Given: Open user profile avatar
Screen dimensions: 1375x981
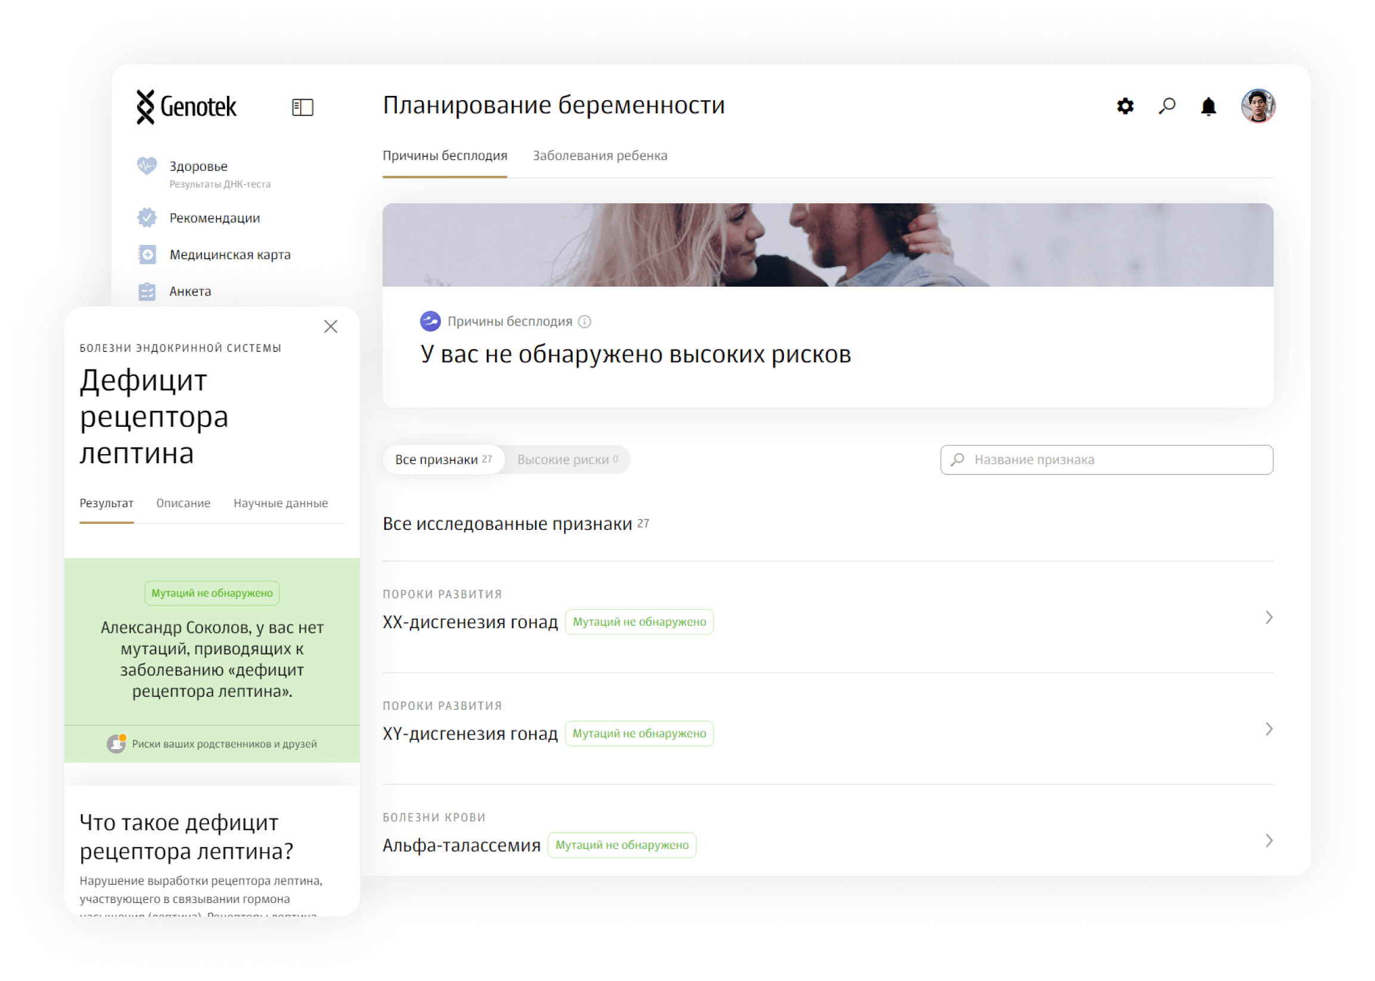Looking at the screenshot, I should (x=1258, y=106).
